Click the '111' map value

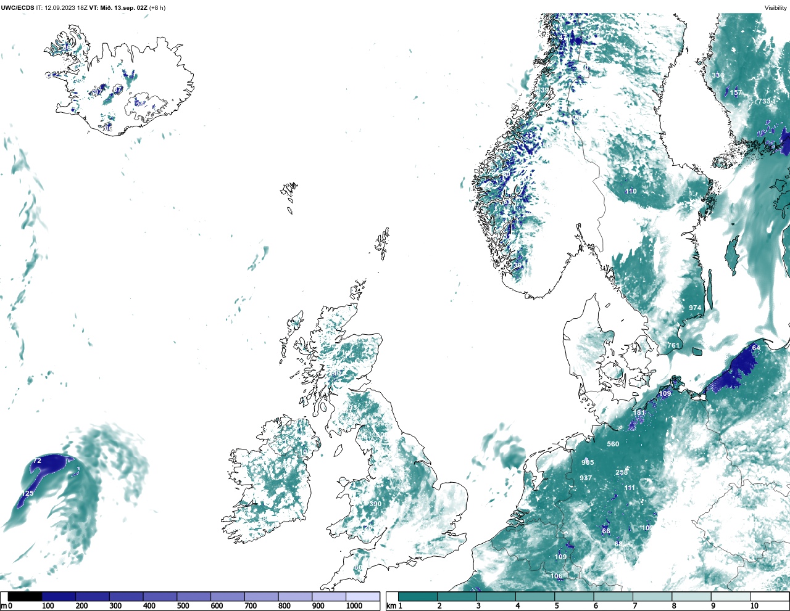630,488
